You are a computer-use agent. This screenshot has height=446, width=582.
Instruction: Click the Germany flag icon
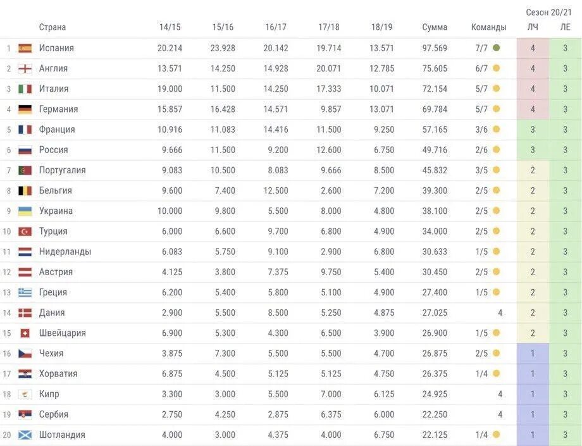(x=25, y=109)
